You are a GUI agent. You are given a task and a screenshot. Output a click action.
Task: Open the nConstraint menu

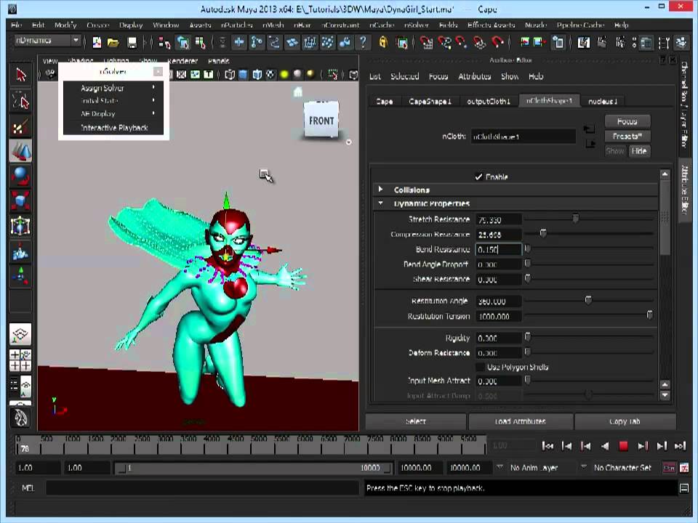340,25
